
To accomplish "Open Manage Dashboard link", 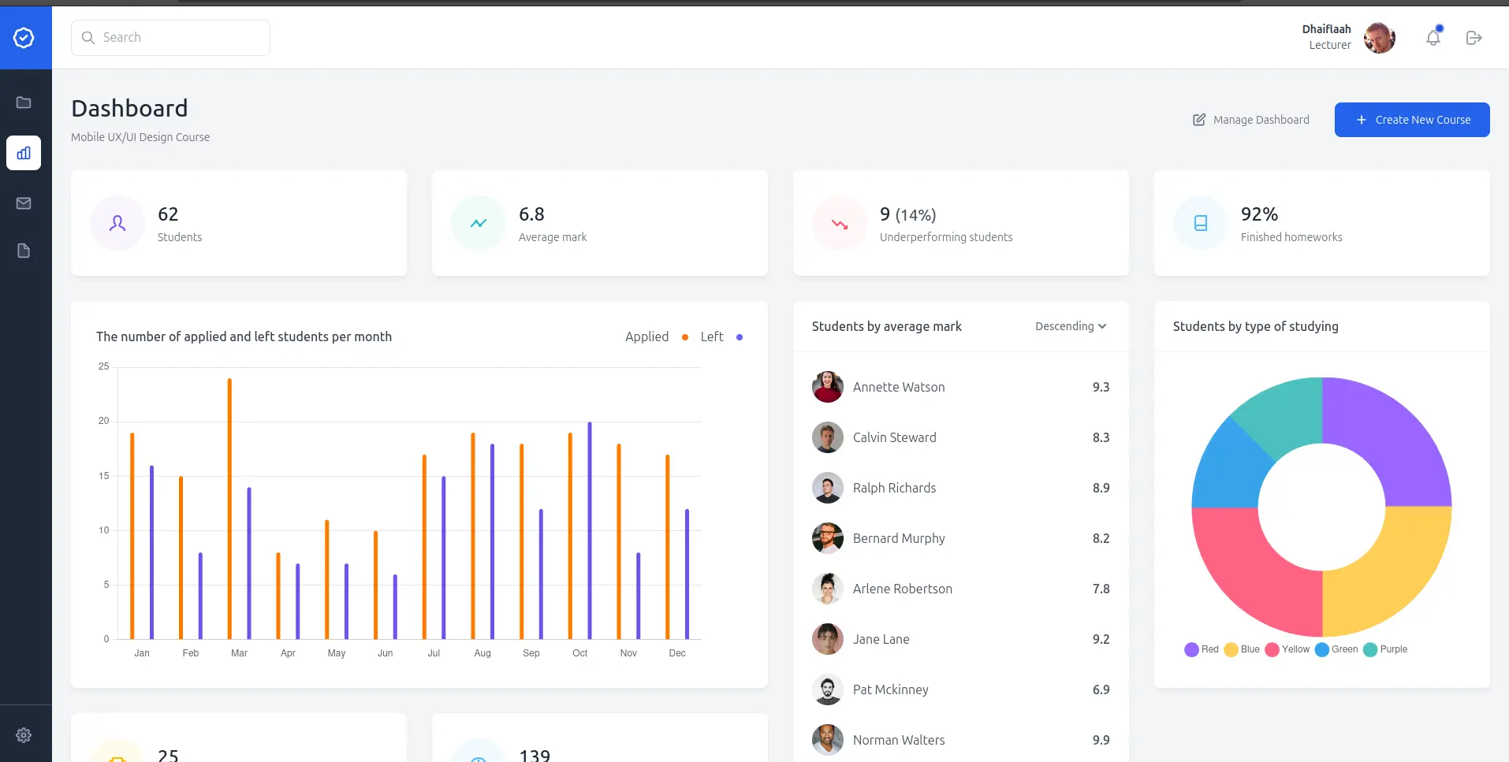I will [x=1250, y=120].
